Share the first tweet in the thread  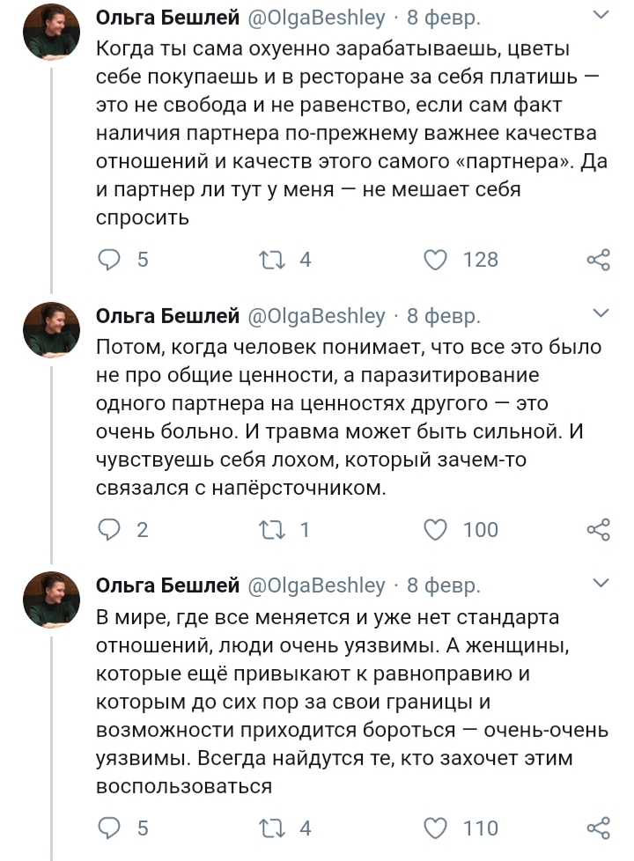598,260
